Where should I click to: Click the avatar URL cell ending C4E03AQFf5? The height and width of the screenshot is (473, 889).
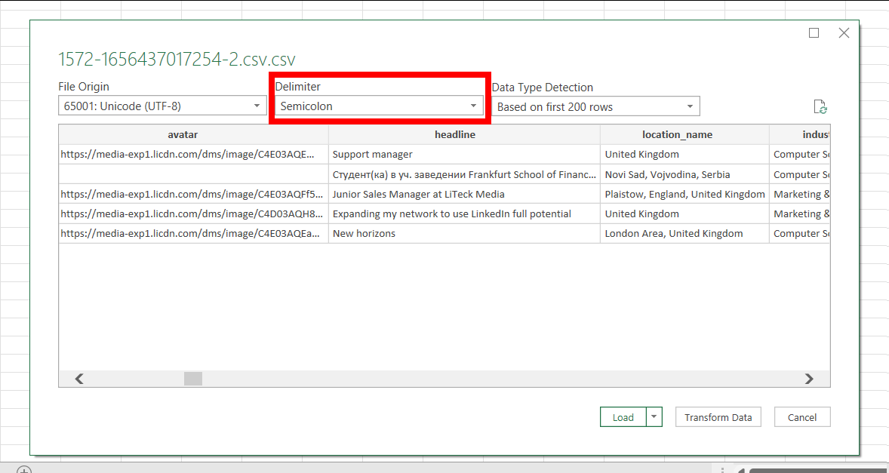point(194,195)
